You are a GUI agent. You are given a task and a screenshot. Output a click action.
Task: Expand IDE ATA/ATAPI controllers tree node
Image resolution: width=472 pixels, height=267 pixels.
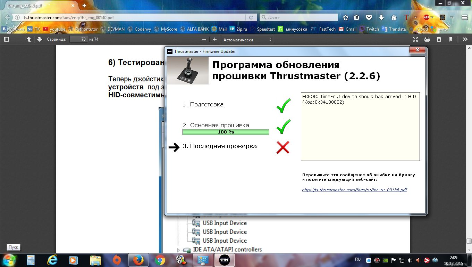pos(179,250)
